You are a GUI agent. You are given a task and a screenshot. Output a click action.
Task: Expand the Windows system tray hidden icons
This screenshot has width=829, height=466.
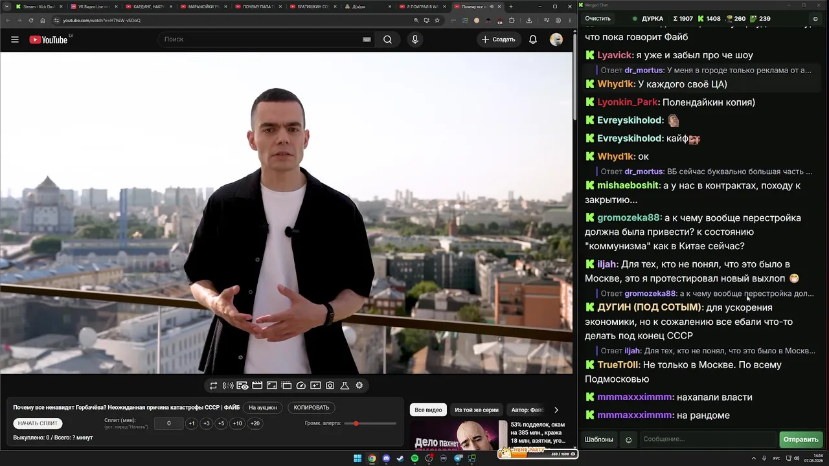click(x=753, y=459)
